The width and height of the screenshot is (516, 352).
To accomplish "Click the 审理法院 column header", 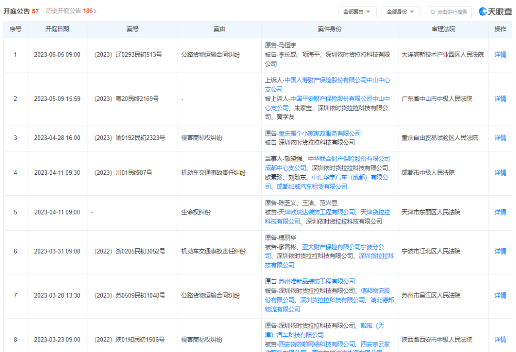I will coord(443,29).
